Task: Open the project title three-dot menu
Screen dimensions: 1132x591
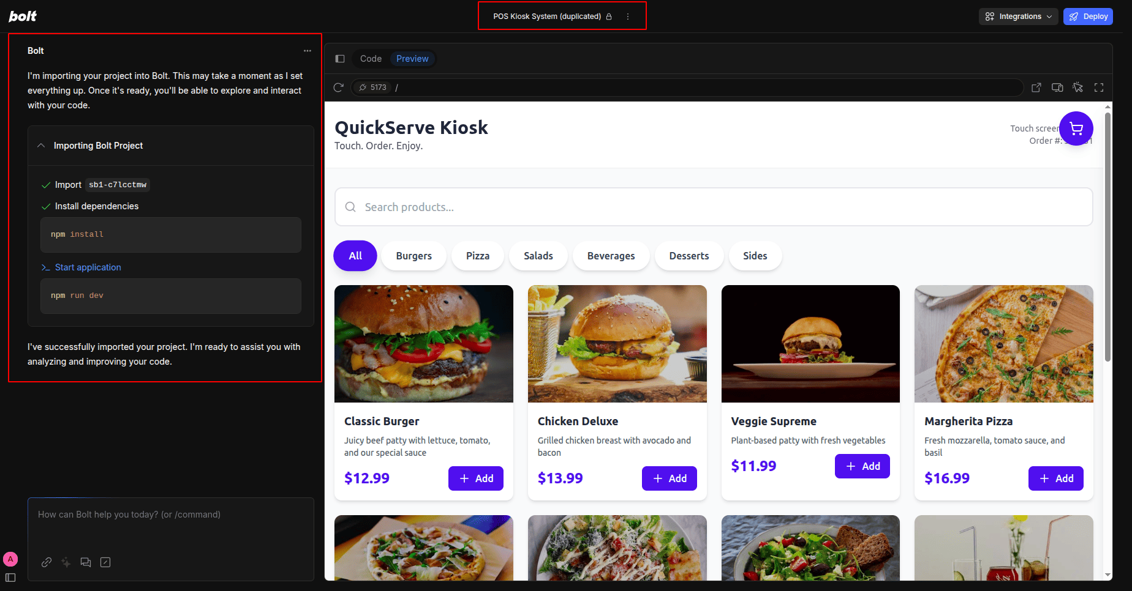Action: (x=628, y=17)
